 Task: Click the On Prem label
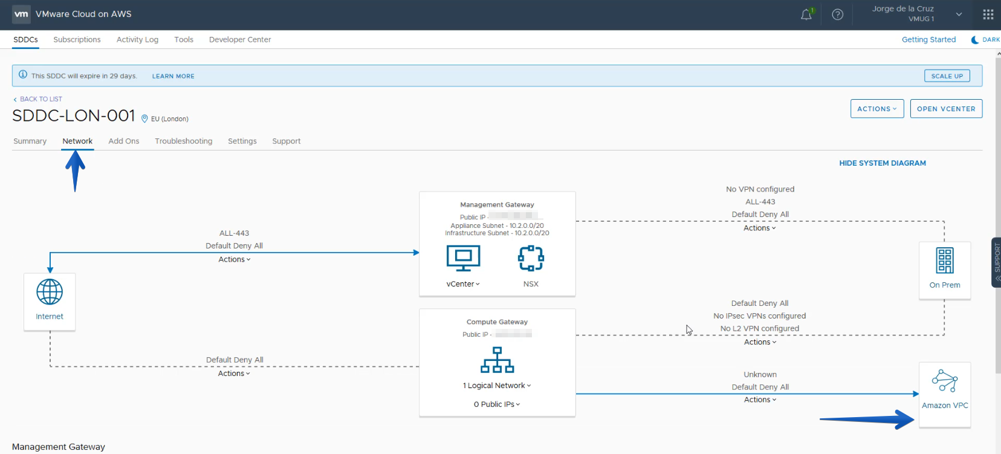click(x=945, y=285)
